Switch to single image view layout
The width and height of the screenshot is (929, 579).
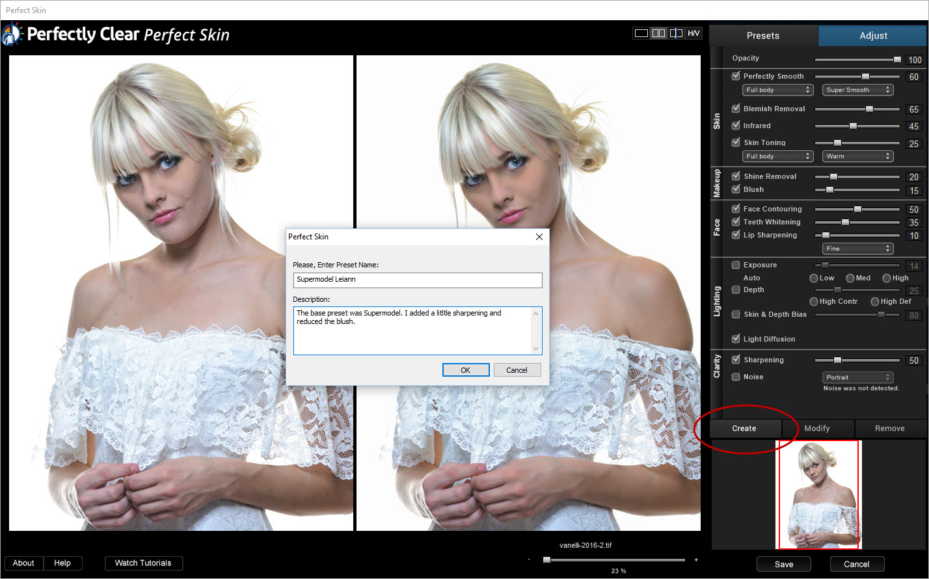(x=641, y=33)
